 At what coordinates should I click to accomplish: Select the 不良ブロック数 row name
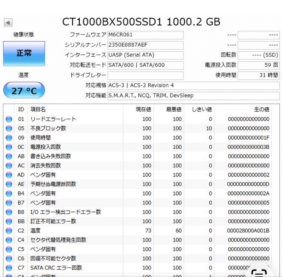48,129
